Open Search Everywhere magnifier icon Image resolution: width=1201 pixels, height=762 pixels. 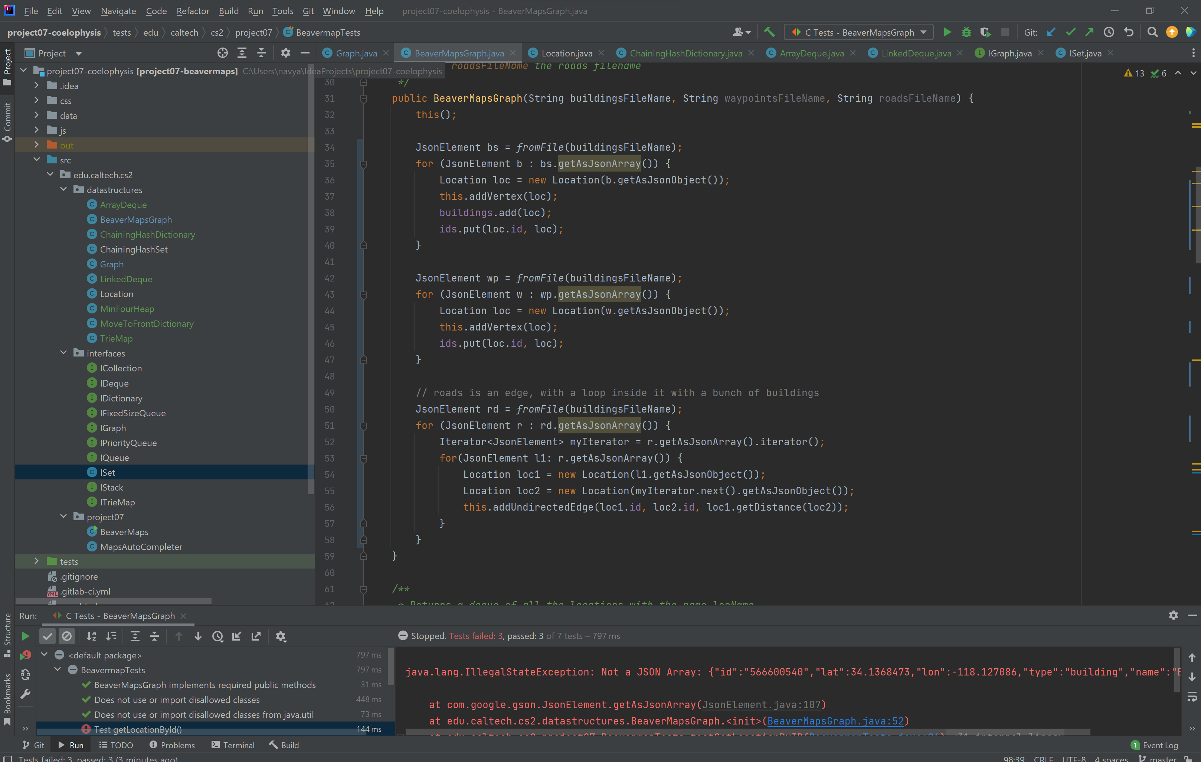(x=1152, y=32)
